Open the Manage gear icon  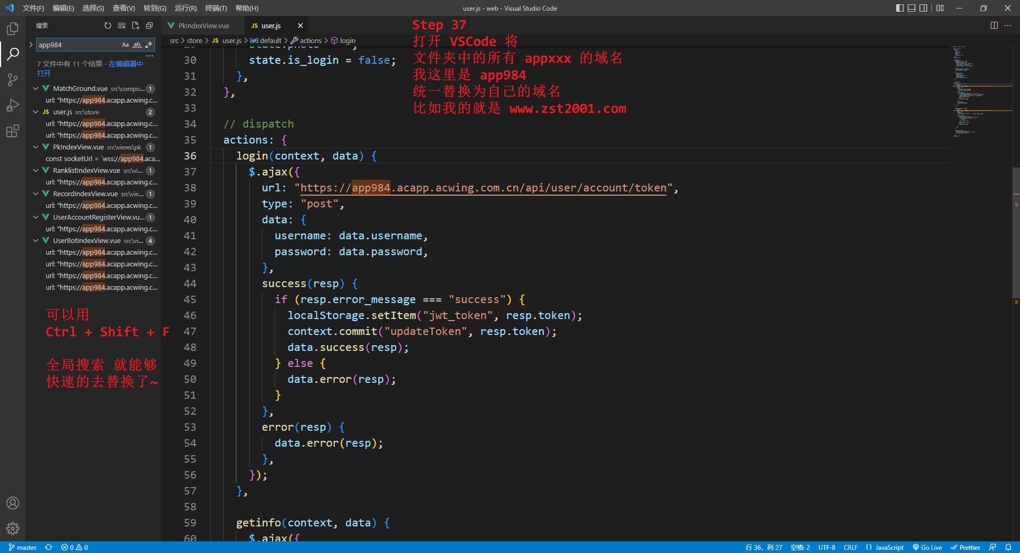(x=13, y=529)
